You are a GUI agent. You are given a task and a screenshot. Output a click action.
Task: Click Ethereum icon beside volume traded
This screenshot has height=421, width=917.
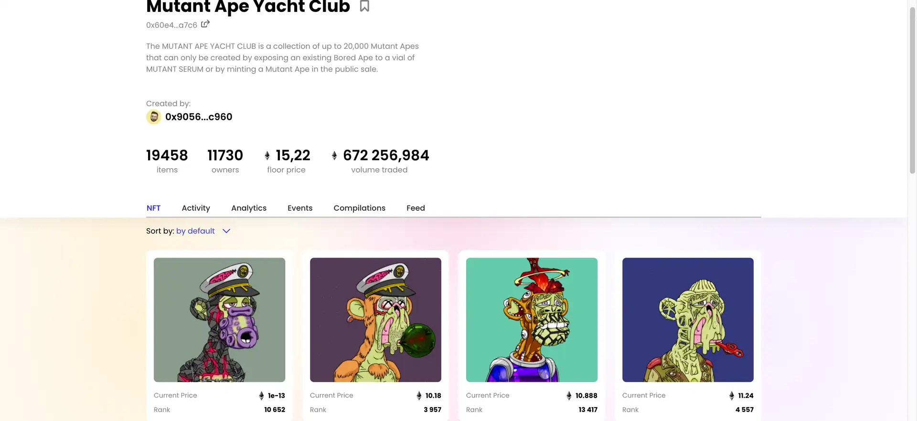334,155
